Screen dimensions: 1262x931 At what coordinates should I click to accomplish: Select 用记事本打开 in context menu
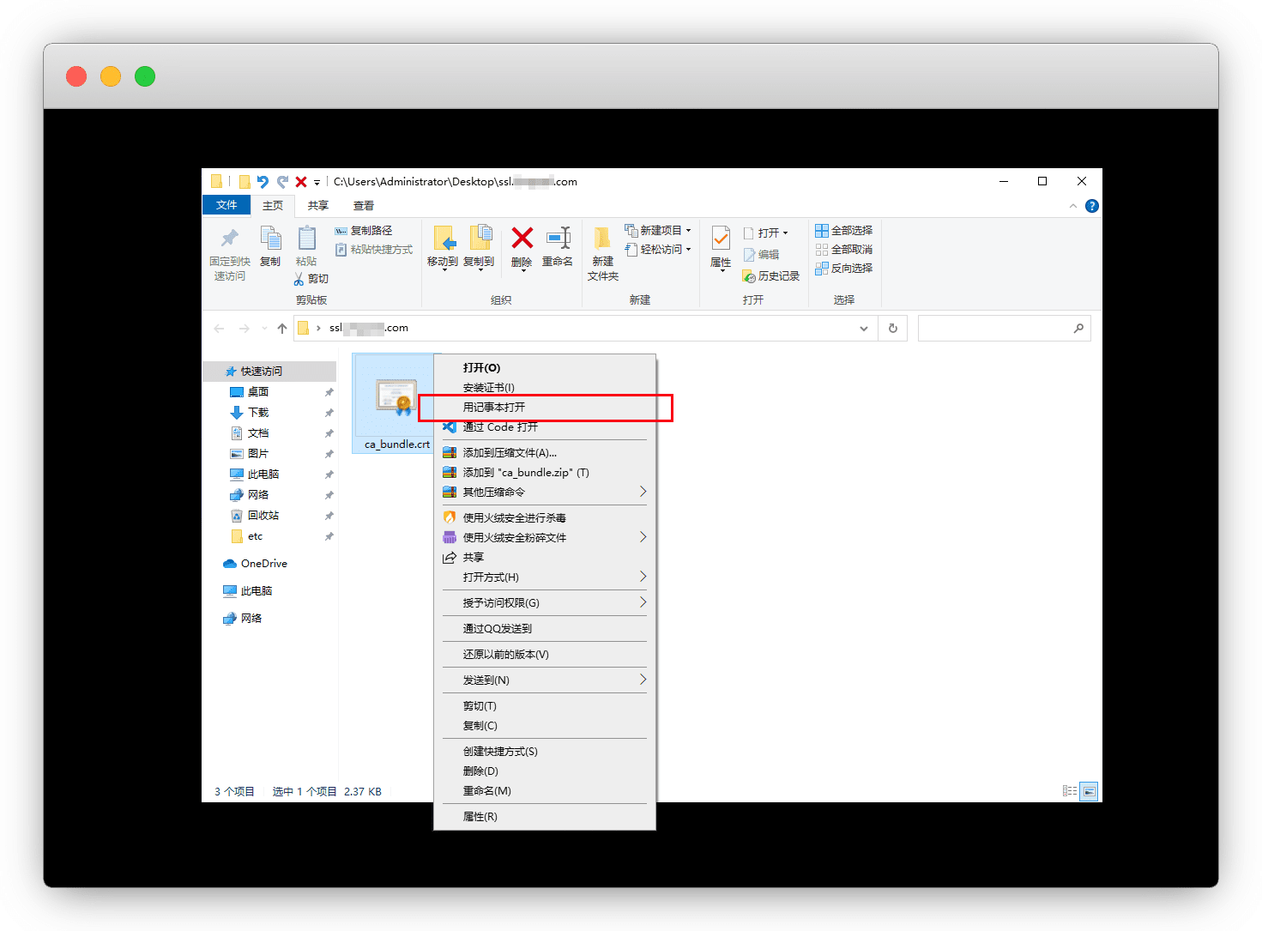click(494, 408)
